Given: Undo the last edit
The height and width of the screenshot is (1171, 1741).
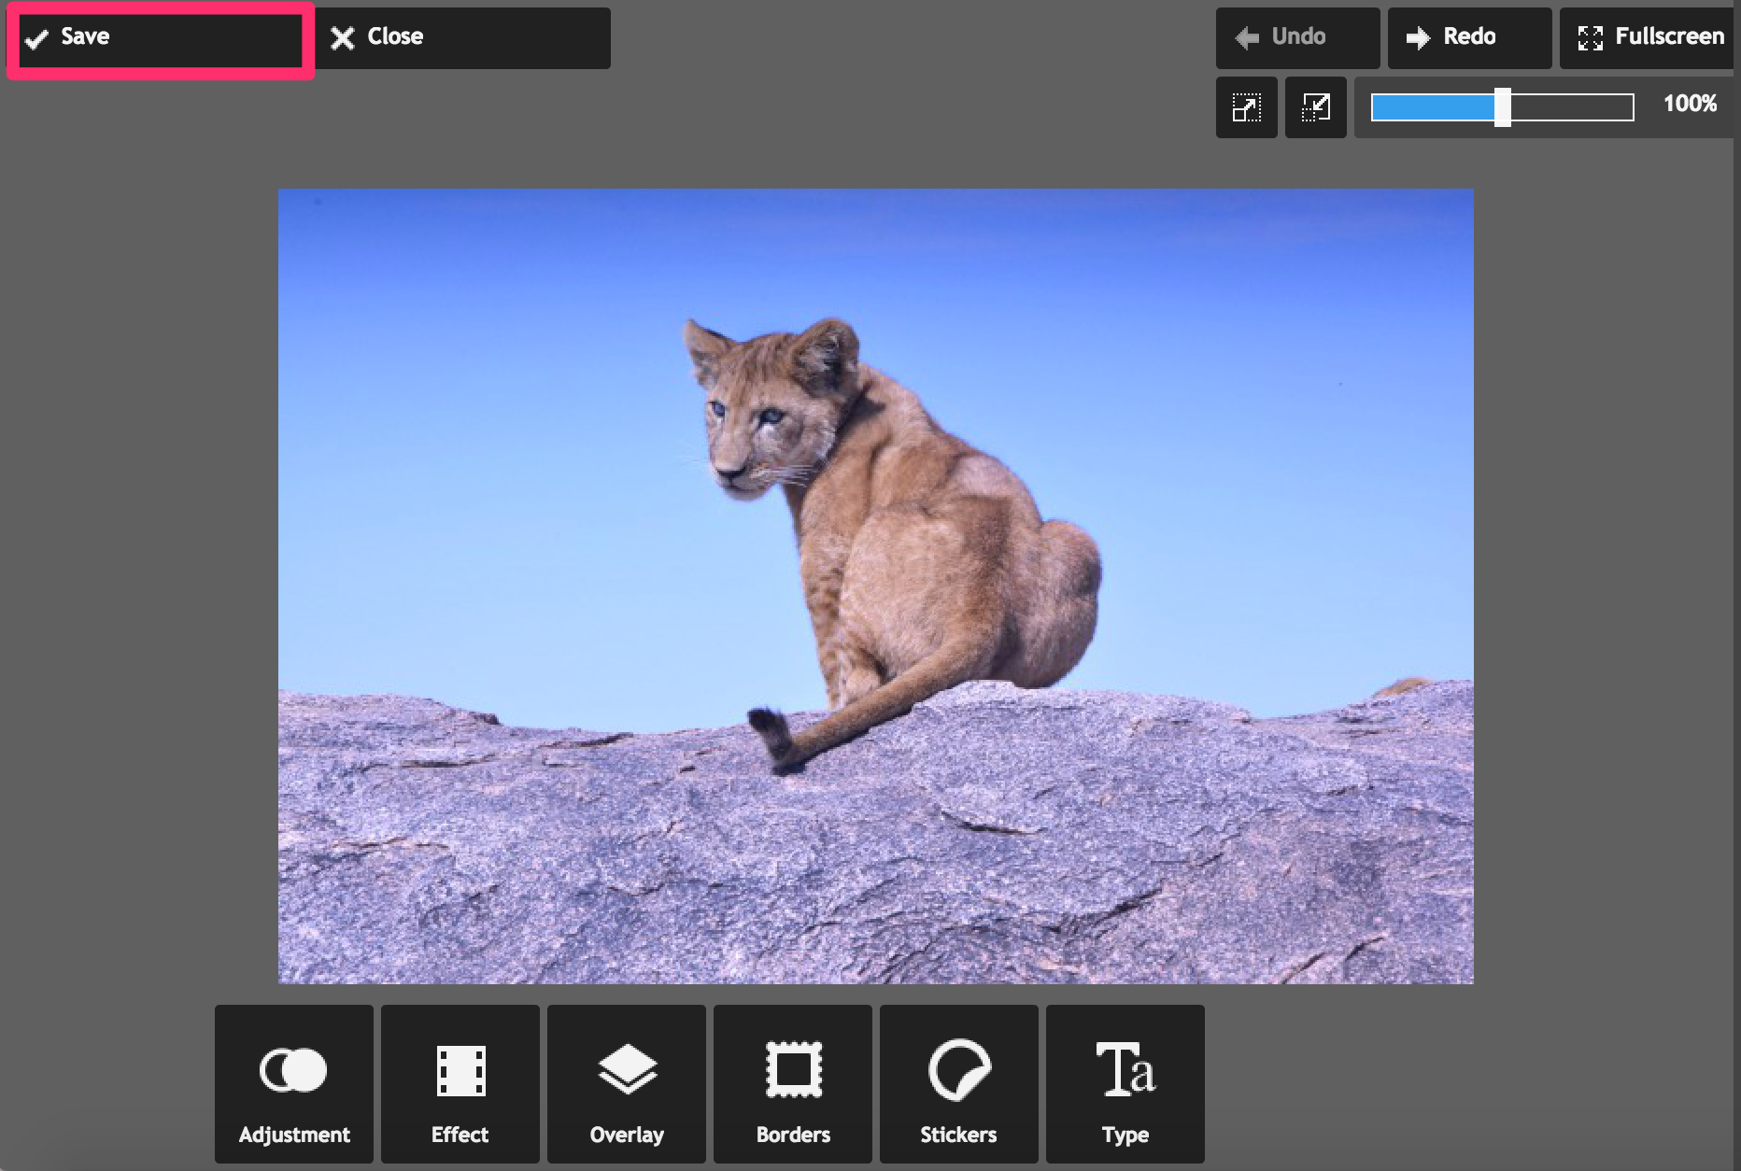Looking at the screenshot, I should pos(1296,37).
